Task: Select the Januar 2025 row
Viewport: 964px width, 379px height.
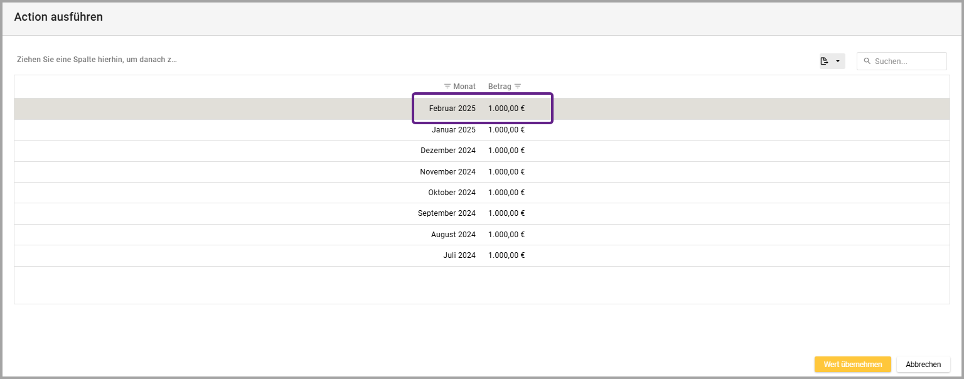Action: pos(453,130)
